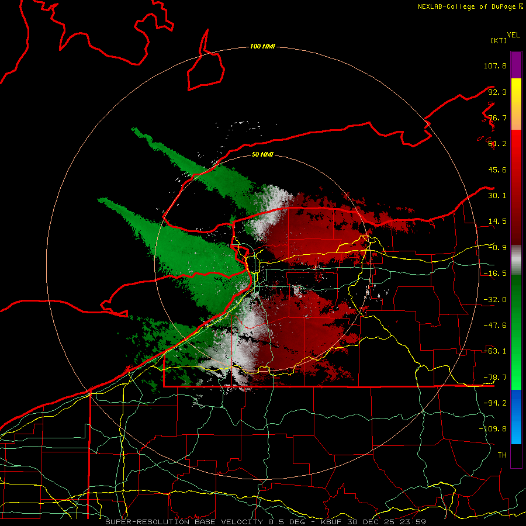This screenshot has width=526, height=526.
Task: Click the blue segment of velocity color bar
Action: pyautogui.click(x=516, y=417)
